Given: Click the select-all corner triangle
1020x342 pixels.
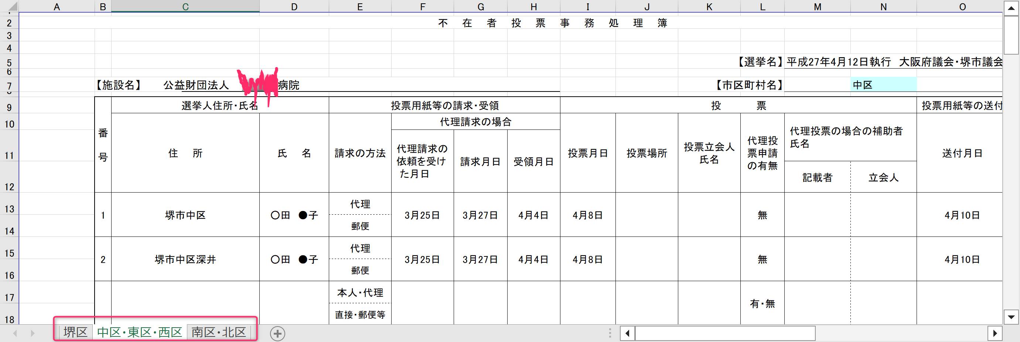Looking at the screenshot, I should click(13, 7).
